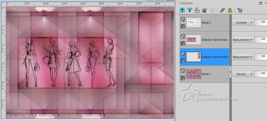Click the Calques panel title
Viewport: 267px width, 121px height.
click(186, 3)
